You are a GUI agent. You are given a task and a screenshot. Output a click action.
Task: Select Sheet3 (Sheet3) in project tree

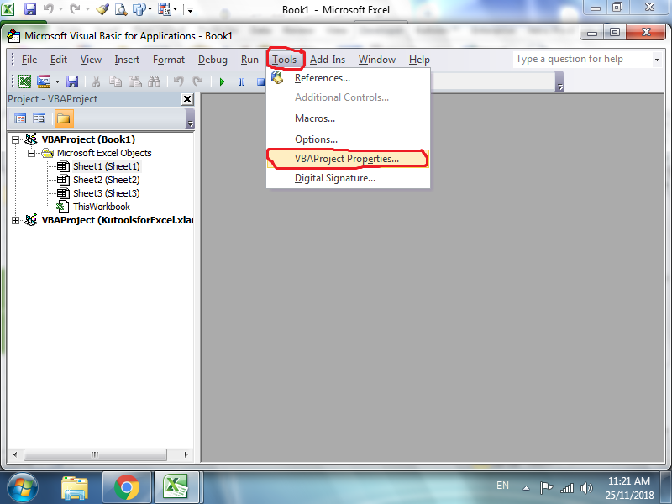(x=107, y=193)
